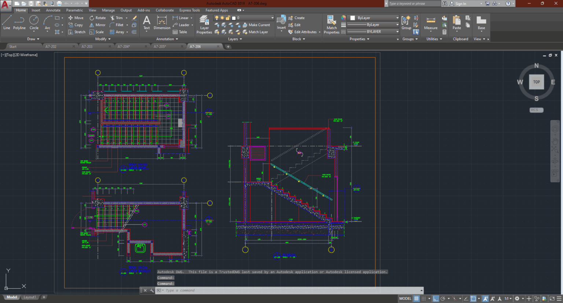The image size is (563, 303).
Task: Enable ortho mode in the status bar
Action: pos(436,298)
